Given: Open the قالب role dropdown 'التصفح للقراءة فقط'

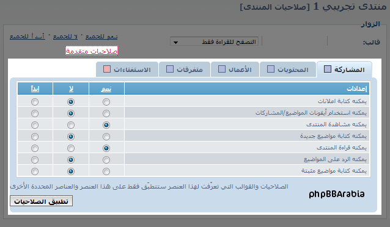Looking at the screenshot, I should [x=214, y=41].
